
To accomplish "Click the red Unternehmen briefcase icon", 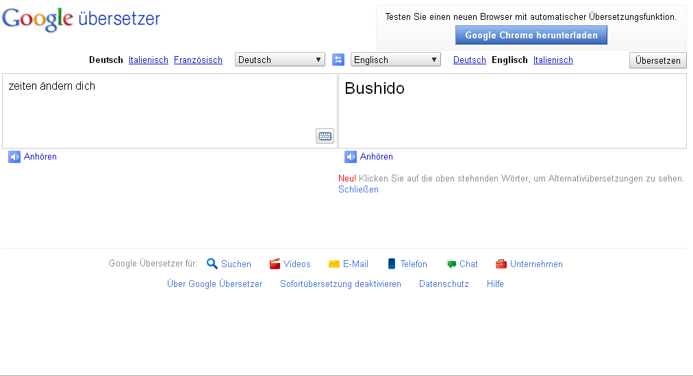I will 501,264.
